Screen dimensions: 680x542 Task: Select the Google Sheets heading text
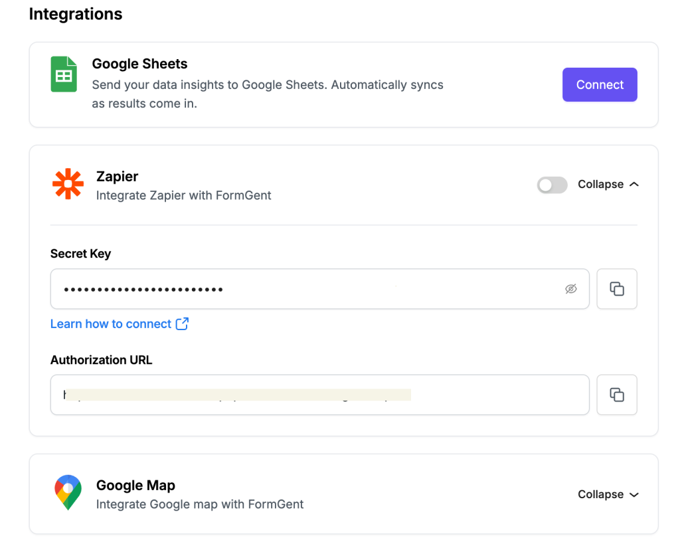(x=139, y=64)
